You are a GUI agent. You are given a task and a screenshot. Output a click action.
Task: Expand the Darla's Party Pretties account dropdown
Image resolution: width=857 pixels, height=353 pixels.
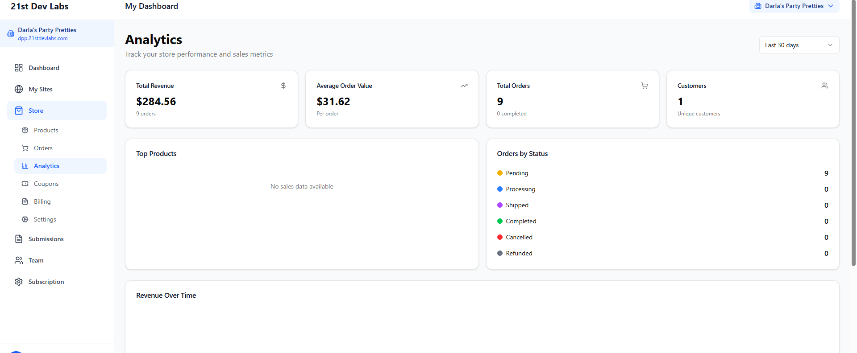[x=794, y=6]
